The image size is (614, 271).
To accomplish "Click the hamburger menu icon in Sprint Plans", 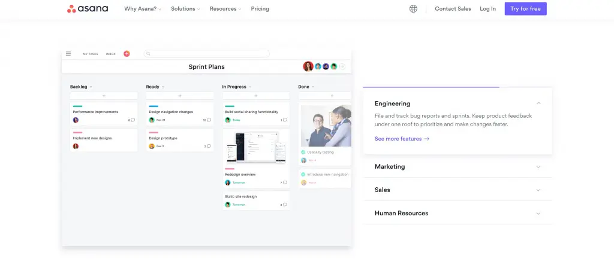I will pos(68,53).
